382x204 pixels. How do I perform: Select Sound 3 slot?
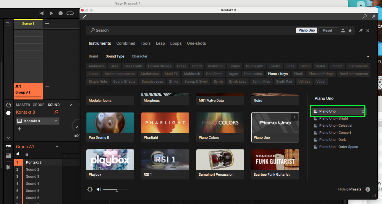38,177
